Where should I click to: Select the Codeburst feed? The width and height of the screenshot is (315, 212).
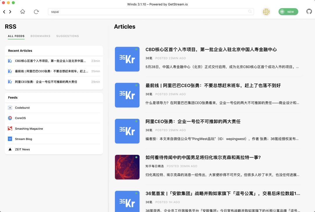[54, 108]
